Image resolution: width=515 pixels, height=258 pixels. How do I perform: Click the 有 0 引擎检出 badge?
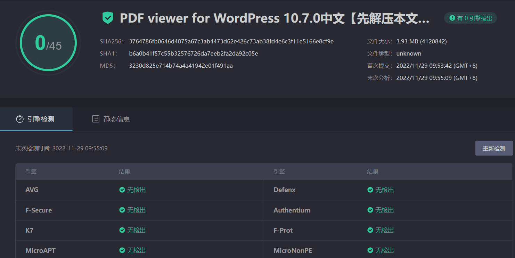(x=471, y=18)
